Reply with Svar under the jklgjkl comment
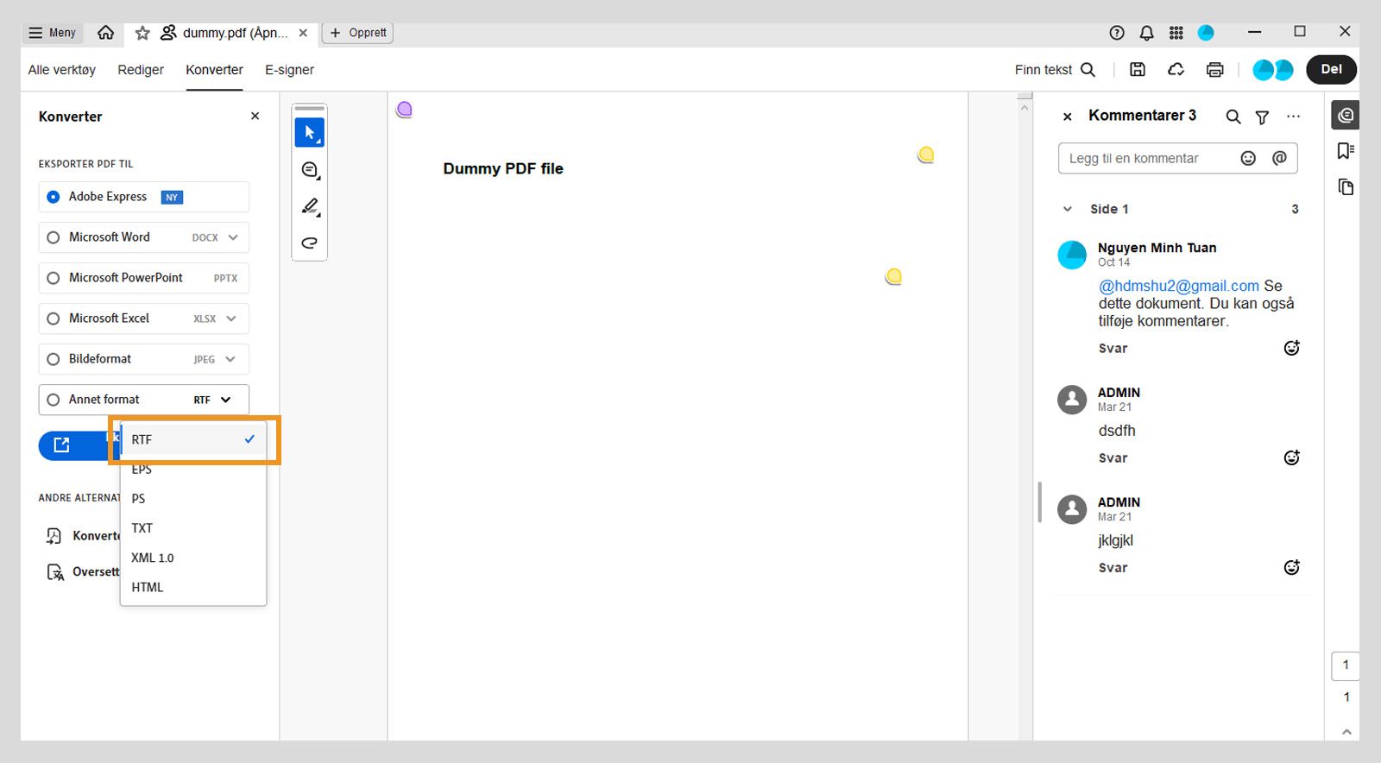This screenshot has width=1381, height=763. pyautogui.click(x=1113, y=568)
